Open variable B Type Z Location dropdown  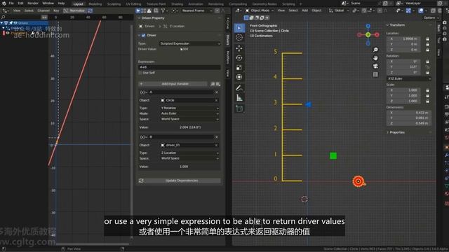190,153
